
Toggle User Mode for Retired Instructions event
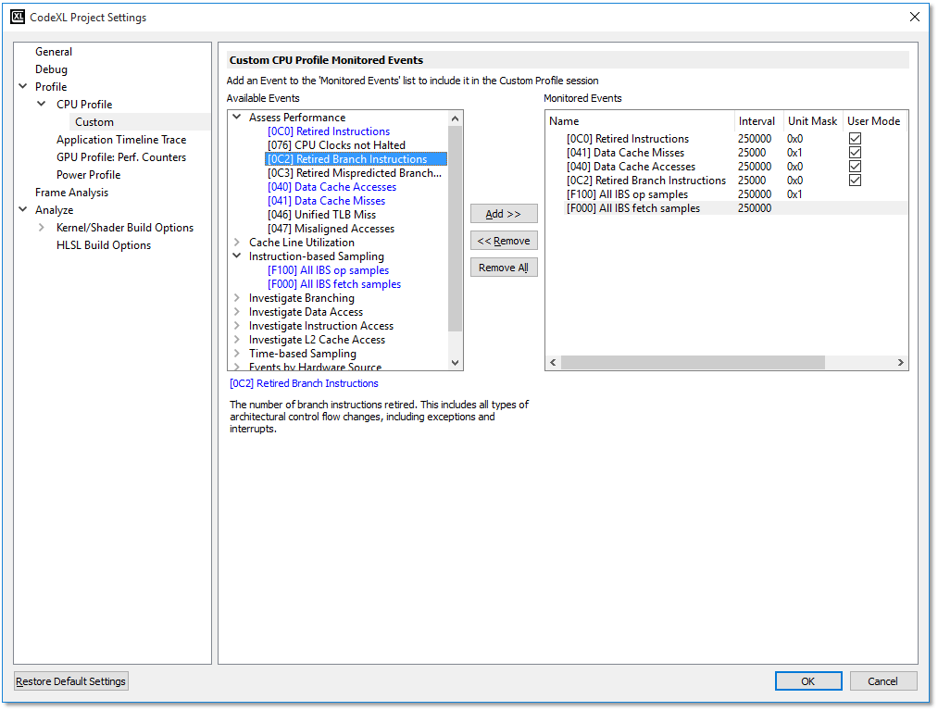(855, 139)
